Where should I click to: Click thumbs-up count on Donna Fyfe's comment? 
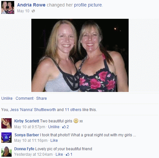[69, 154]
